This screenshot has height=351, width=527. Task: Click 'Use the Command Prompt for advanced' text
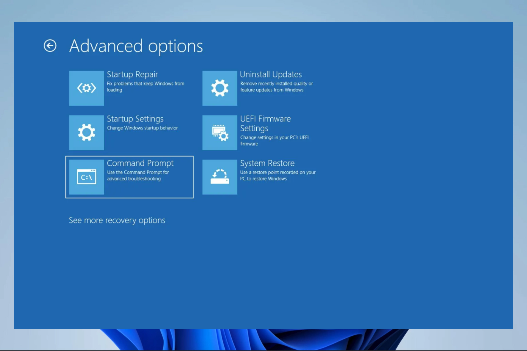coord(138,172)
